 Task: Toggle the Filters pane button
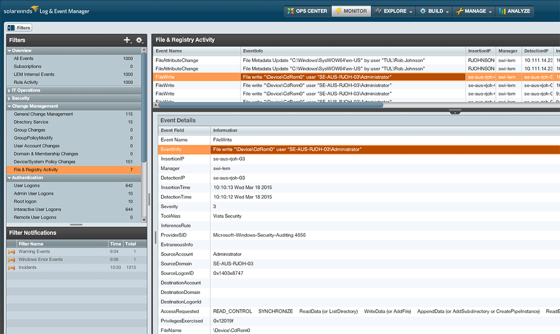[x=19, y=27]
